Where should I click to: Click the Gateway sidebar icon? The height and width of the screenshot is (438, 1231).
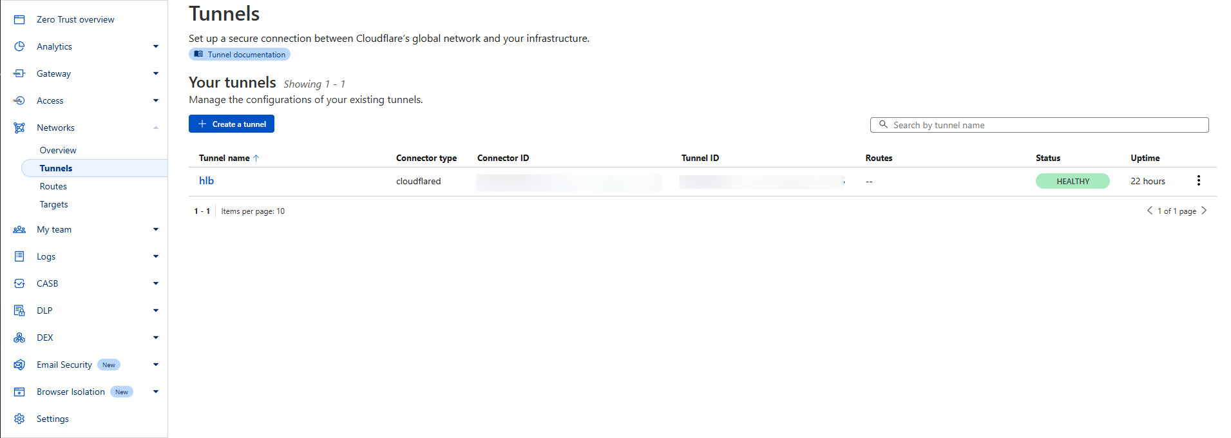(19, 73)
